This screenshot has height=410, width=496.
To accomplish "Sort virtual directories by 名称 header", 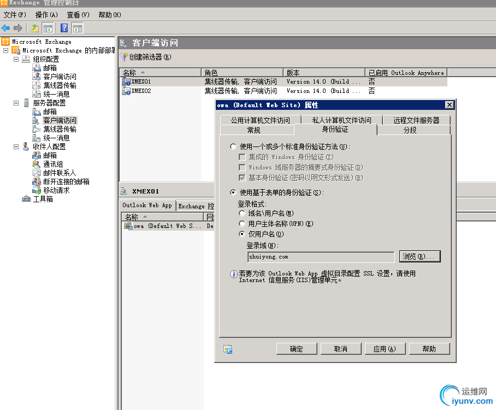I will [162, 217].
